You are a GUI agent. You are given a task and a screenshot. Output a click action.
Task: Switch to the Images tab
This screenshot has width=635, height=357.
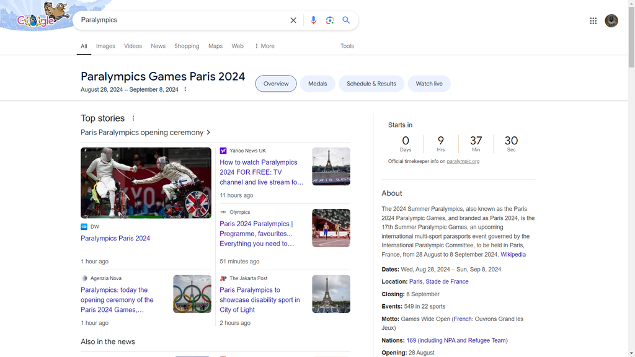[x=105, y=46]
